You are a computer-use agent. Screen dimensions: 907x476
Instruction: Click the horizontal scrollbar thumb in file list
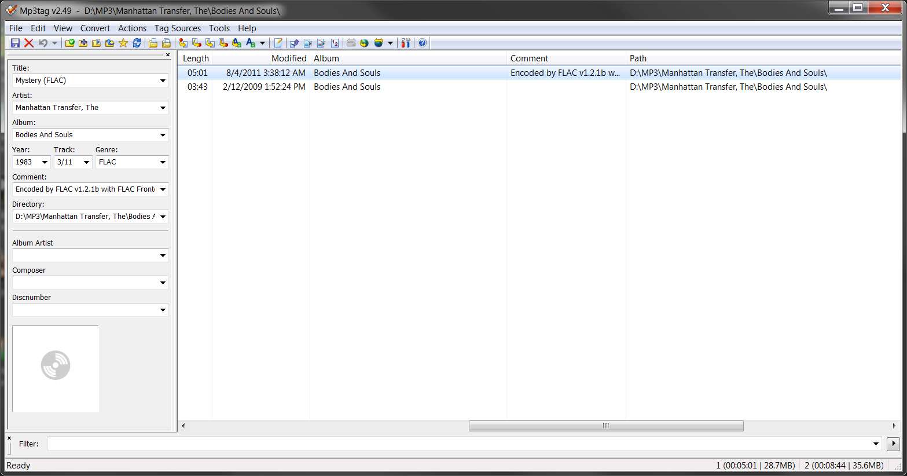point(606,426)
